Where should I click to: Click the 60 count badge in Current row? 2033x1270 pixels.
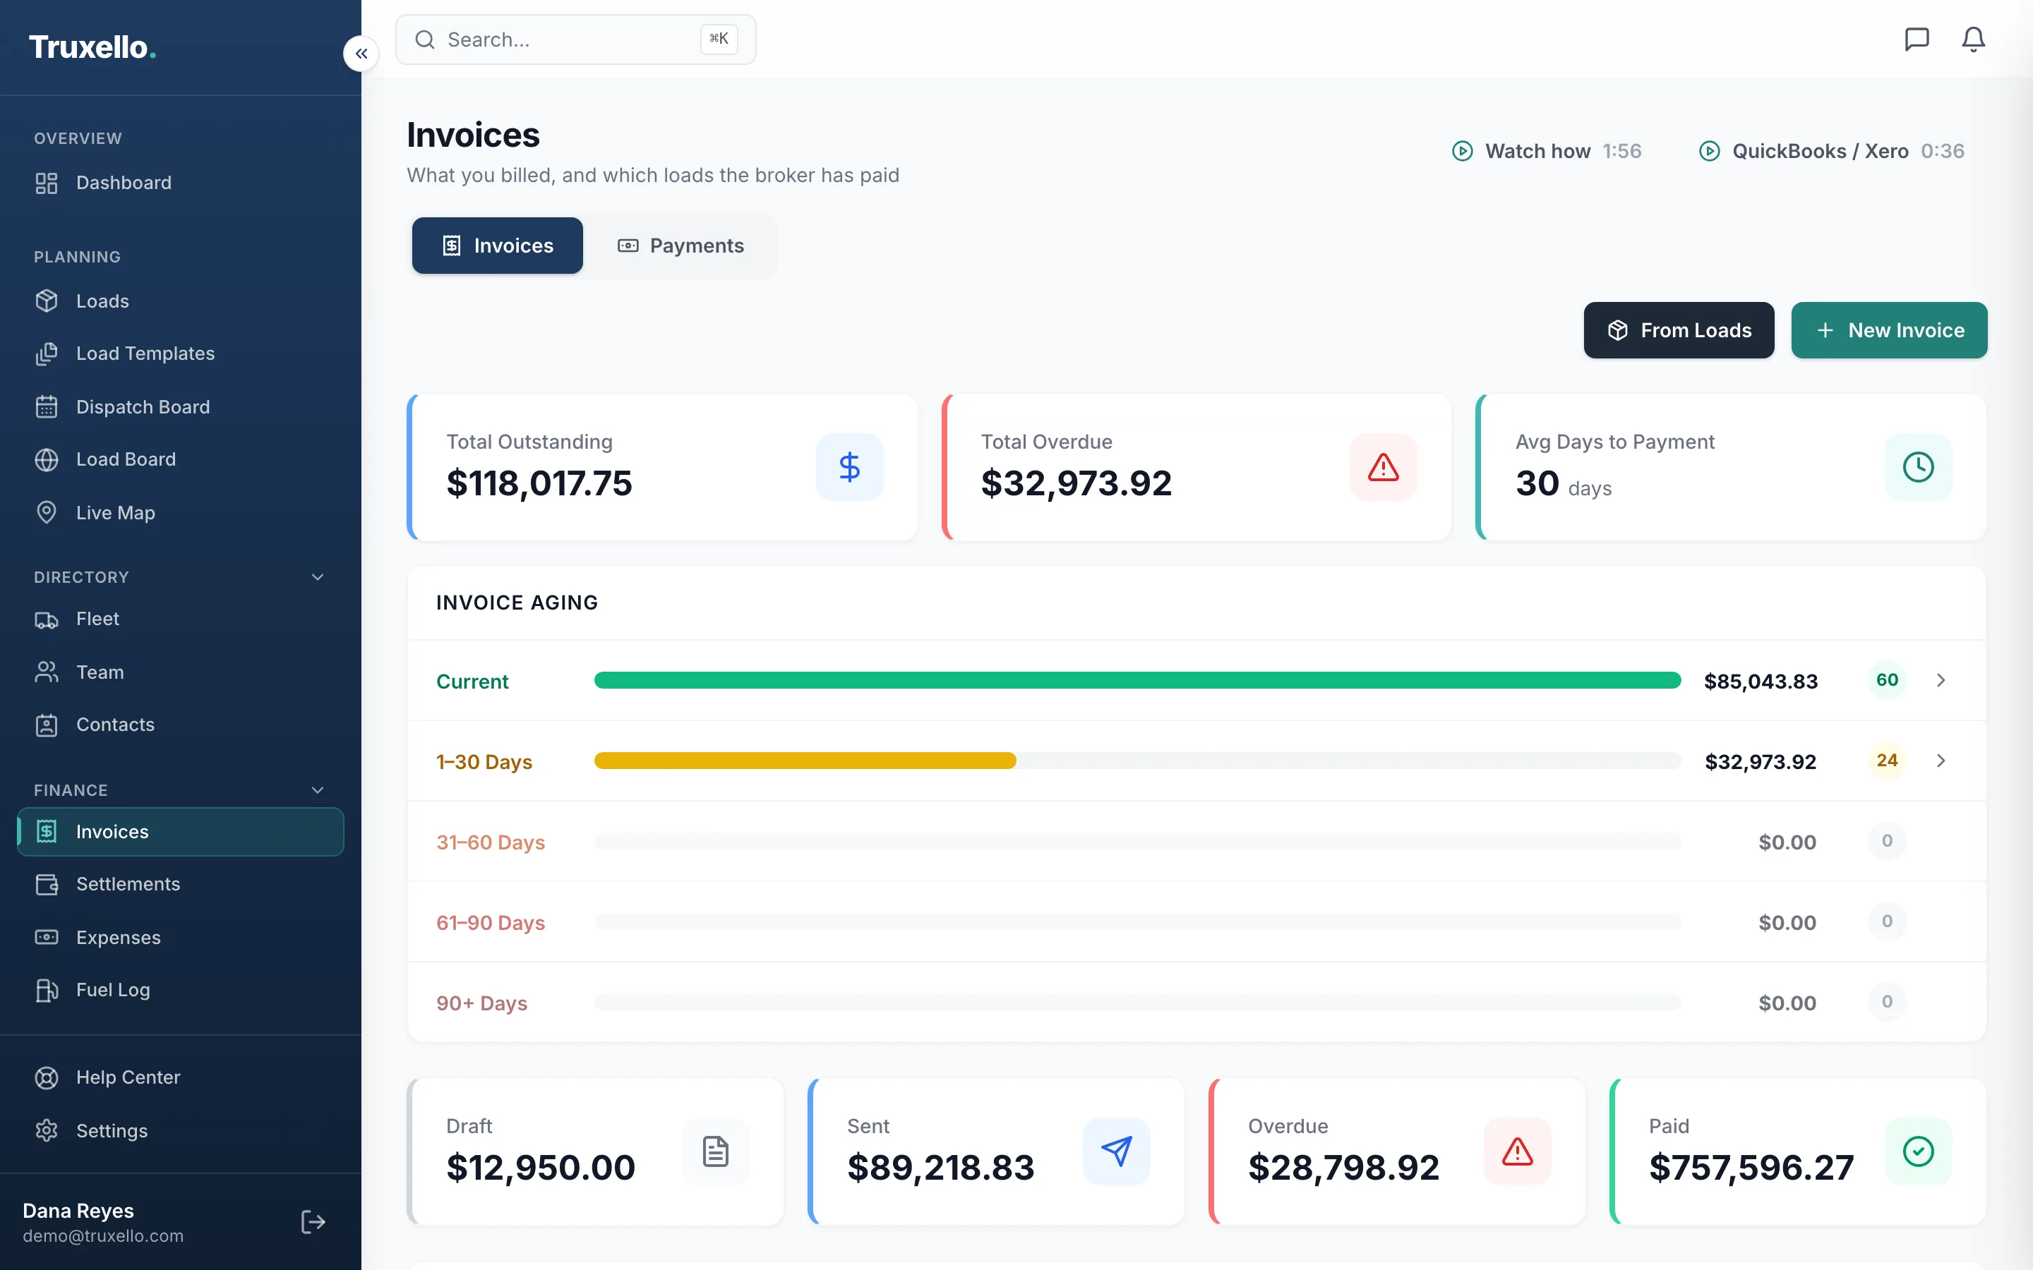click(1887, 680)
